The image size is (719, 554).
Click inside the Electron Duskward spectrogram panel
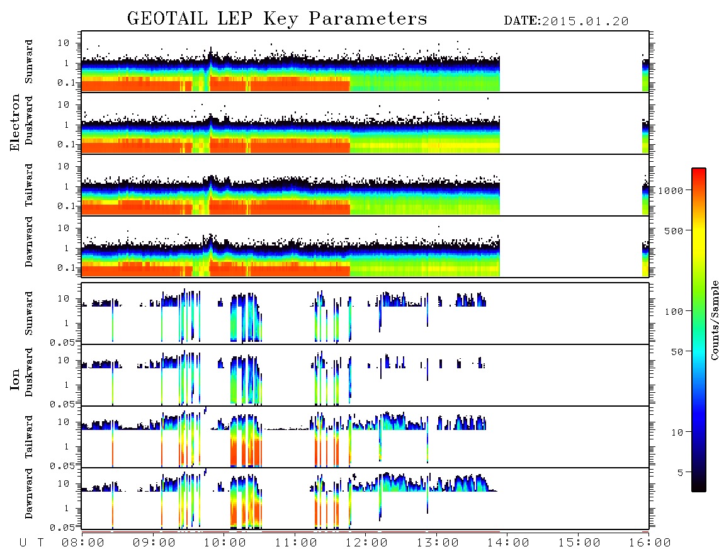tap(365, 123)
